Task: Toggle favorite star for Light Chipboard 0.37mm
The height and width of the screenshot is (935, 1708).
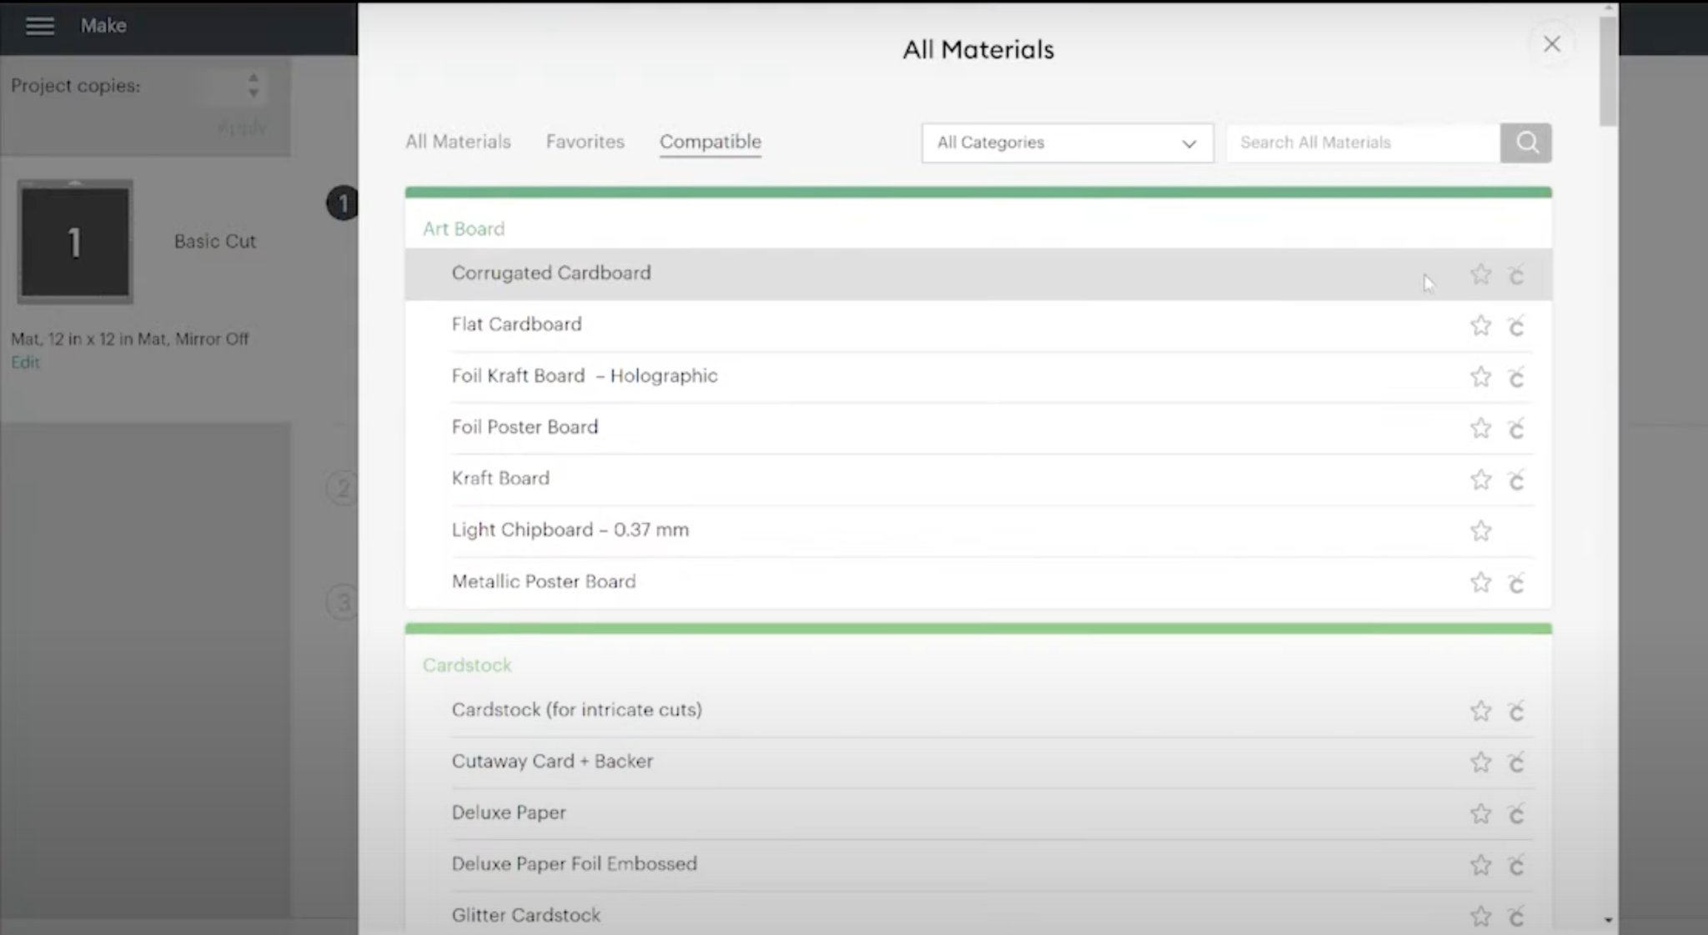Action: [x=1481, y=530]
